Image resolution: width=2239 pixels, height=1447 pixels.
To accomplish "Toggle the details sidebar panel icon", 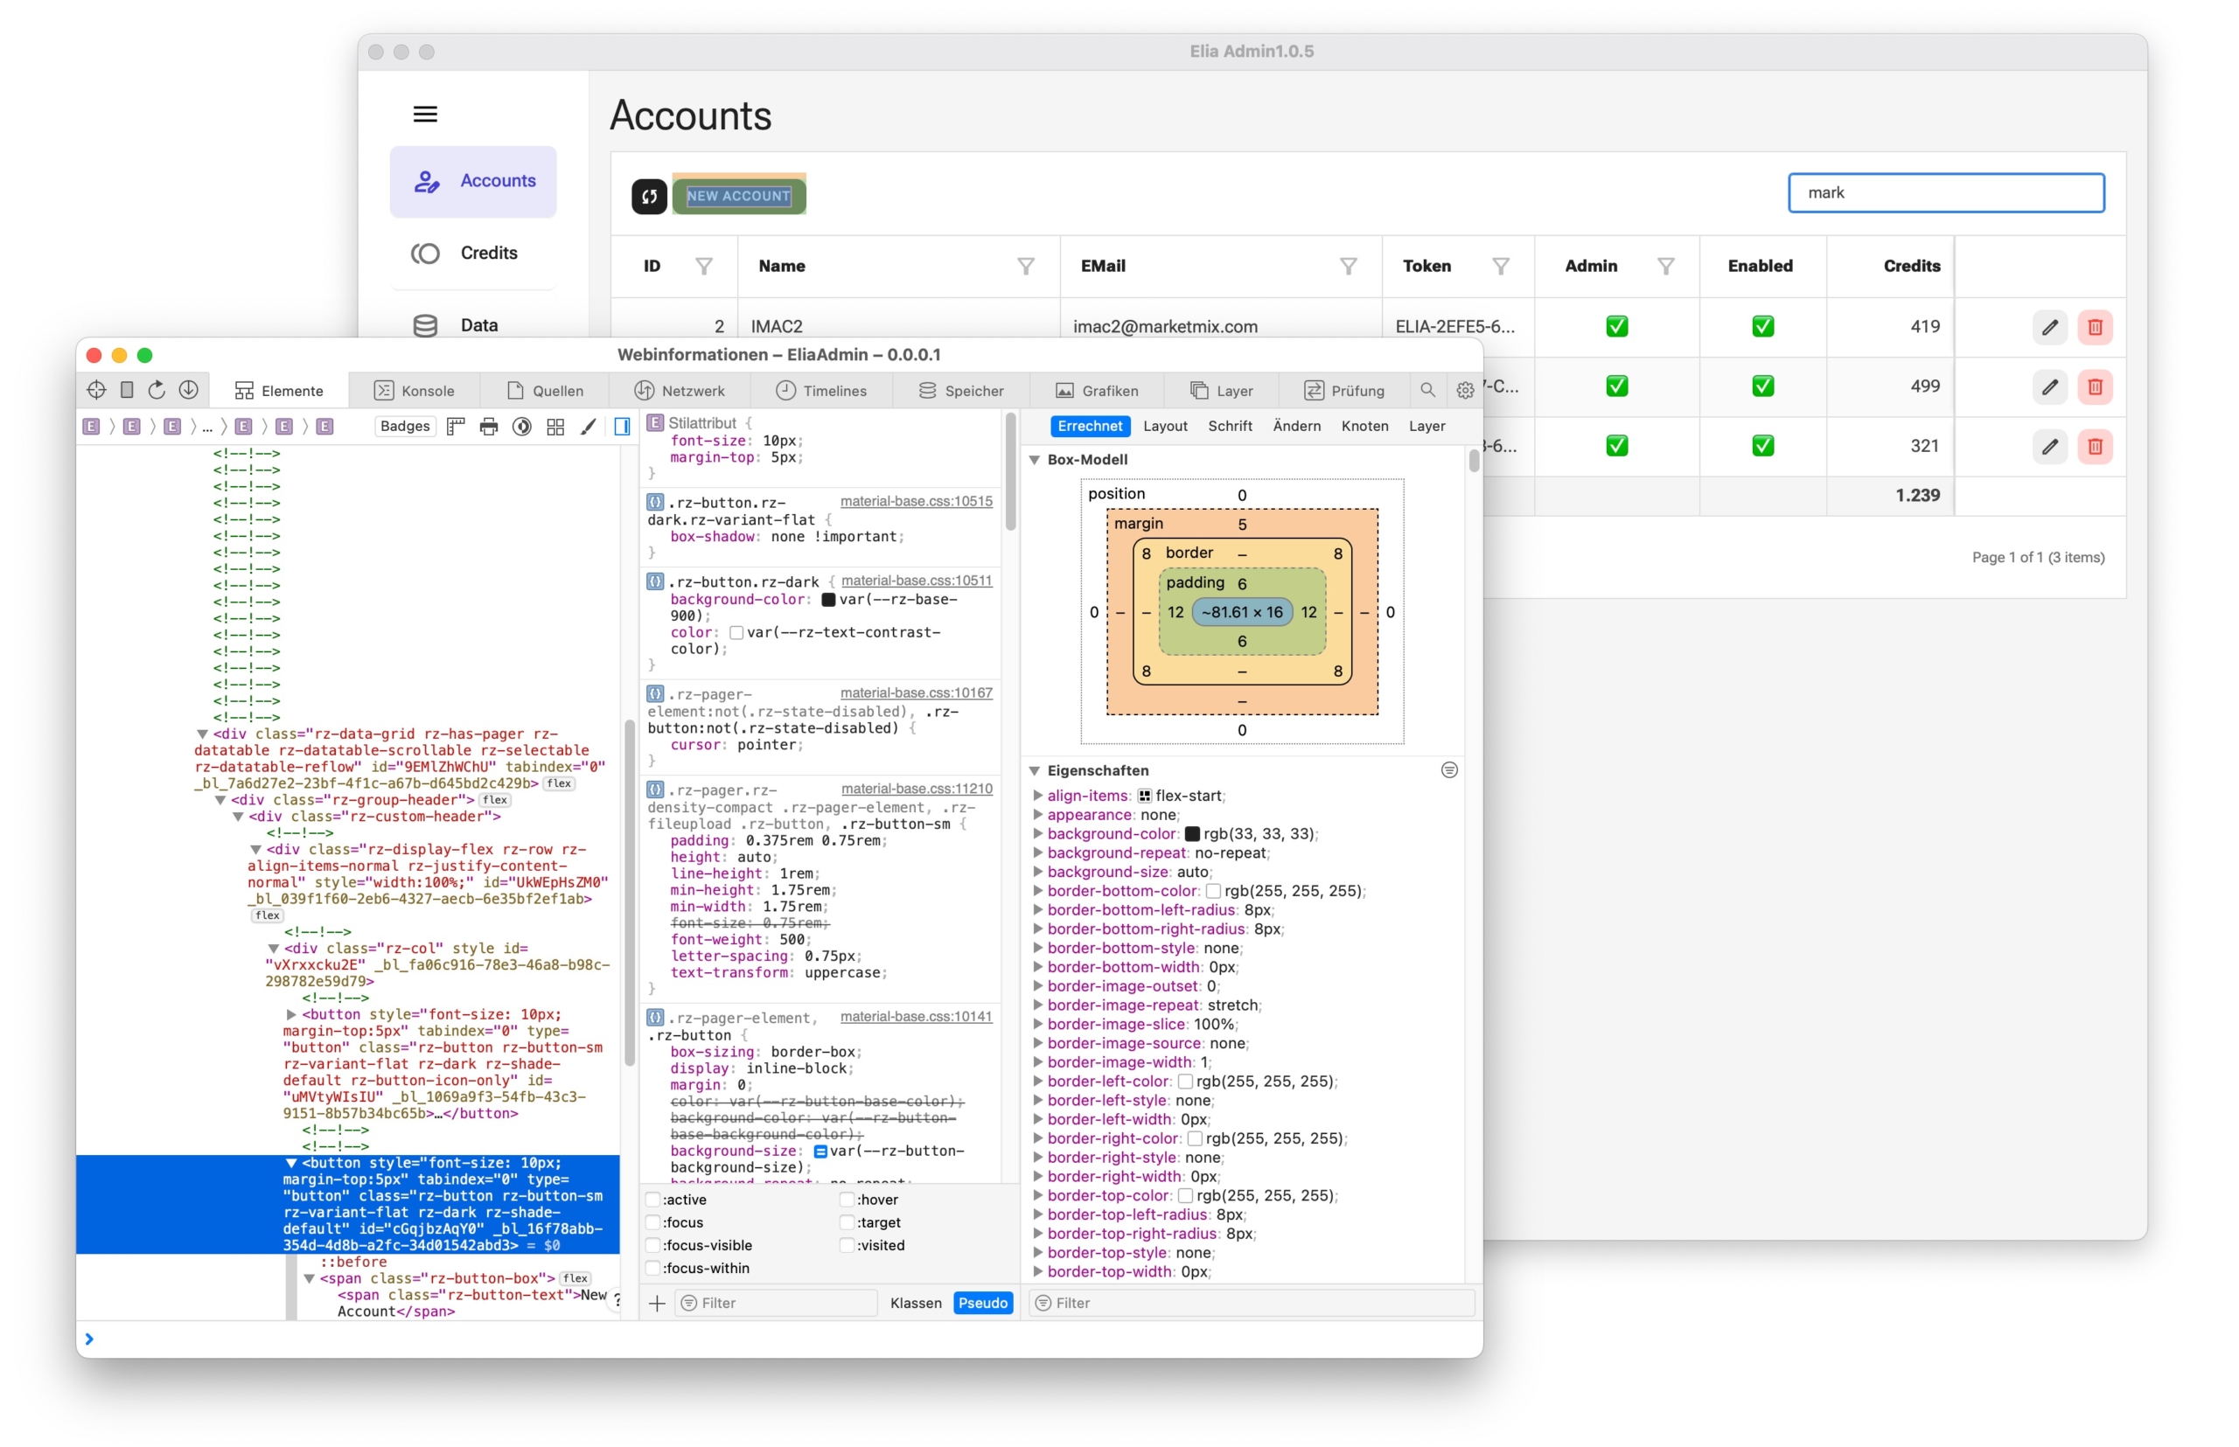I will [621, 427].
